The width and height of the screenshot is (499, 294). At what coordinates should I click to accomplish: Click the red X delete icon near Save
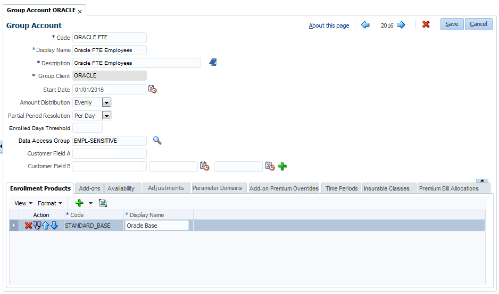(x=426, y=24)
